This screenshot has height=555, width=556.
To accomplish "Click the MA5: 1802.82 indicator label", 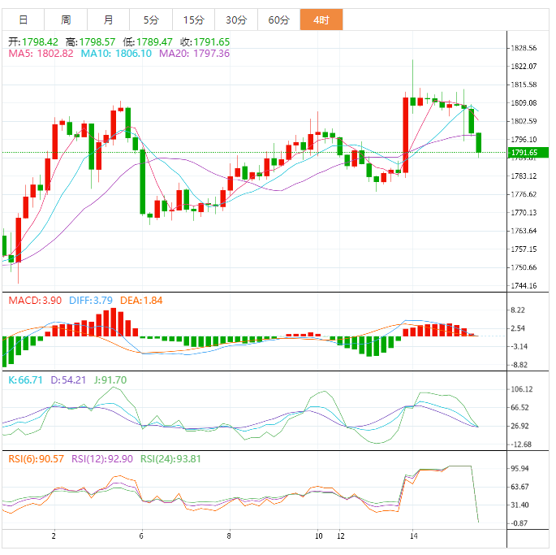I will pos(41,54).
